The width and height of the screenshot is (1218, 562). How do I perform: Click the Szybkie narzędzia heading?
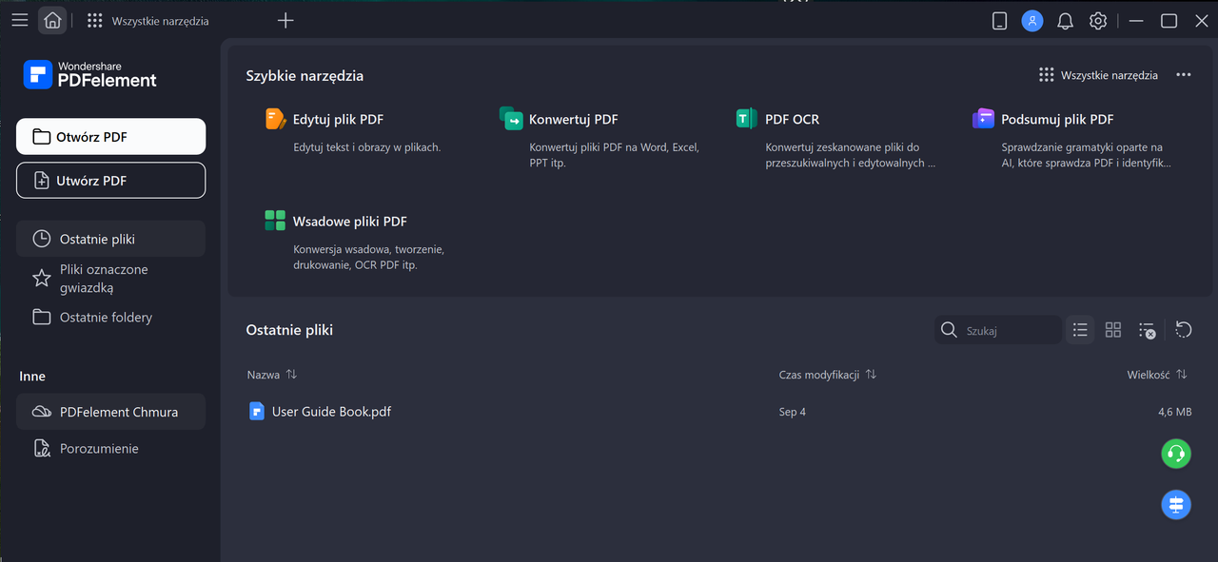[304, 75]
